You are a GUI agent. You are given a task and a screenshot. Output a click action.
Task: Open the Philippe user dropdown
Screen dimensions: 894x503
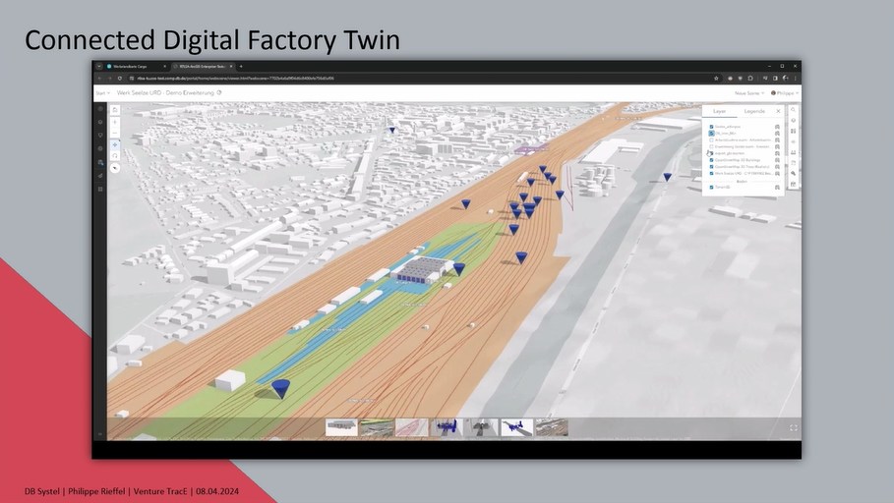tap(785, 93)
